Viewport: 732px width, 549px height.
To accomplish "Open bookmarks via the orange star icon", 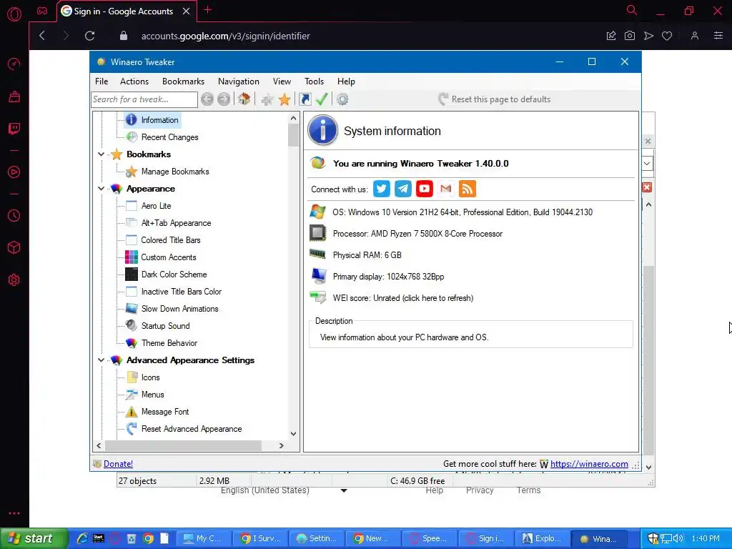I will tap(285, 99).
